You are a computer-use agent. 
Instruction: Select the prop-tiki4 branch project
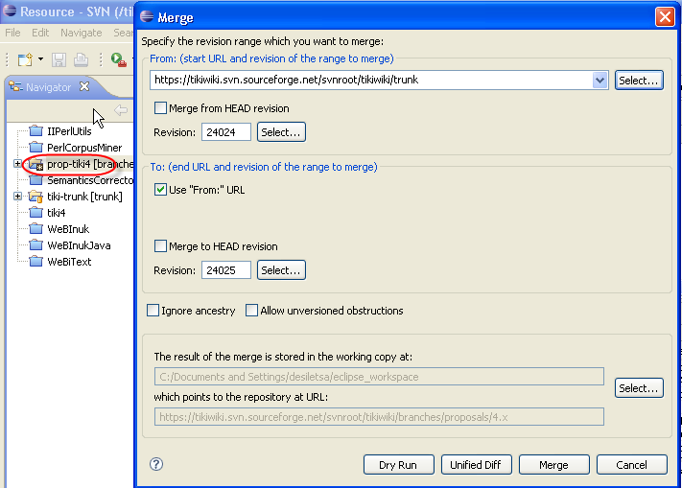(x=90, y=164)
